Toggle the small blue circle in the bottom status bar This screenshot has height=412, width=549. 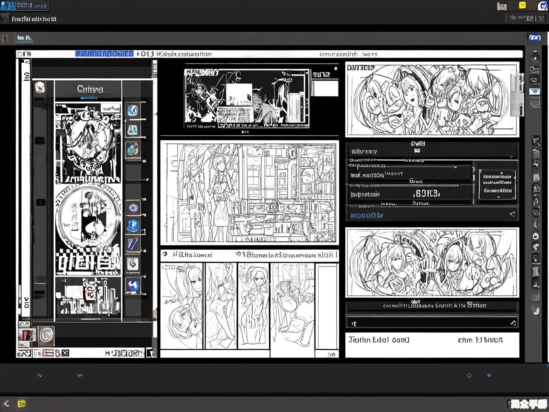coord(489,376)
